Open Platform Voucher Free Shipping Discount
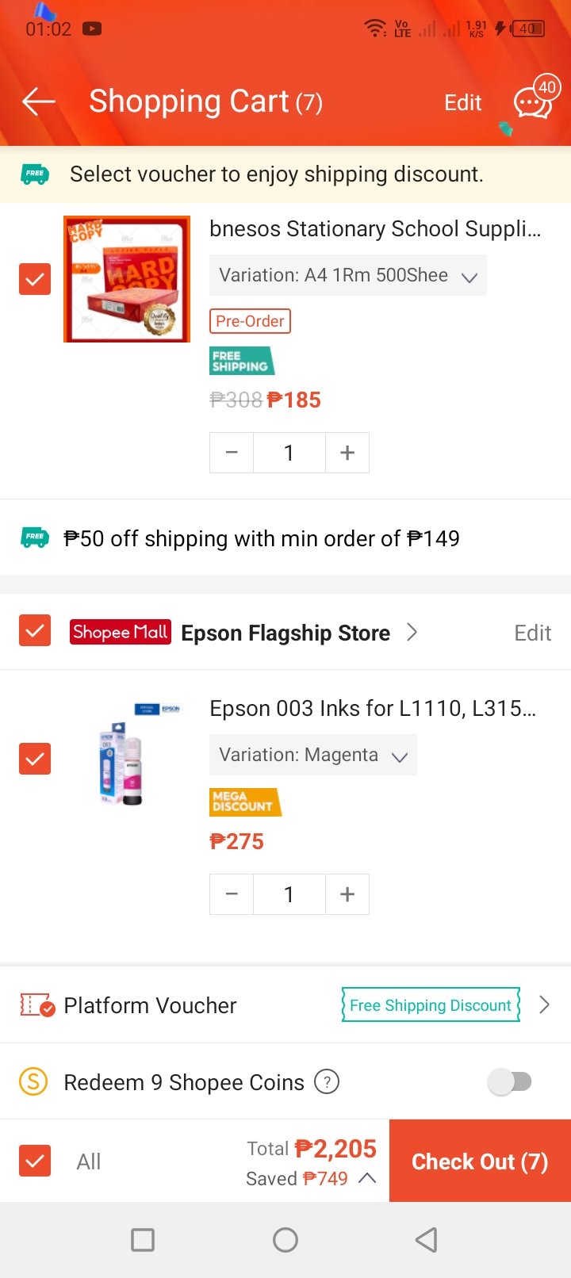The width and height of the screenshot is (571, 1278). pos(431,1005)
